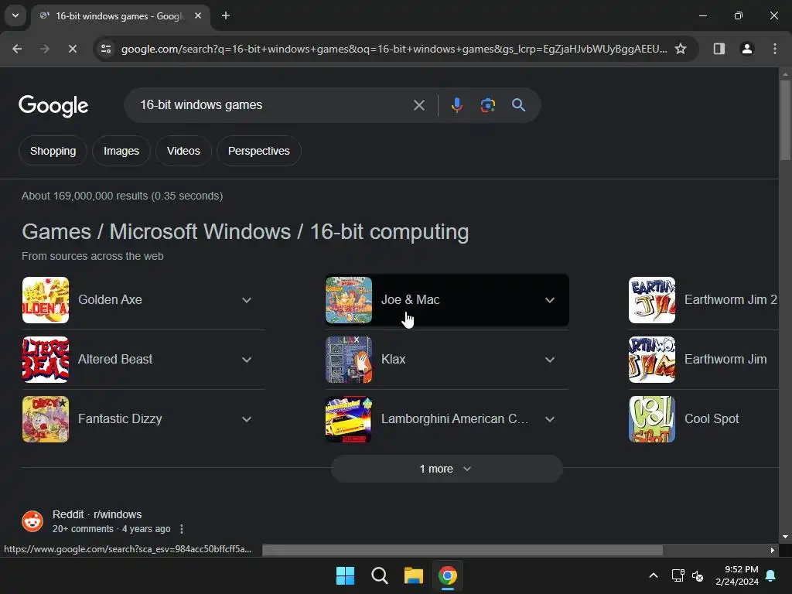
Task: Open network status in system tray
Action: pos(678,575)
